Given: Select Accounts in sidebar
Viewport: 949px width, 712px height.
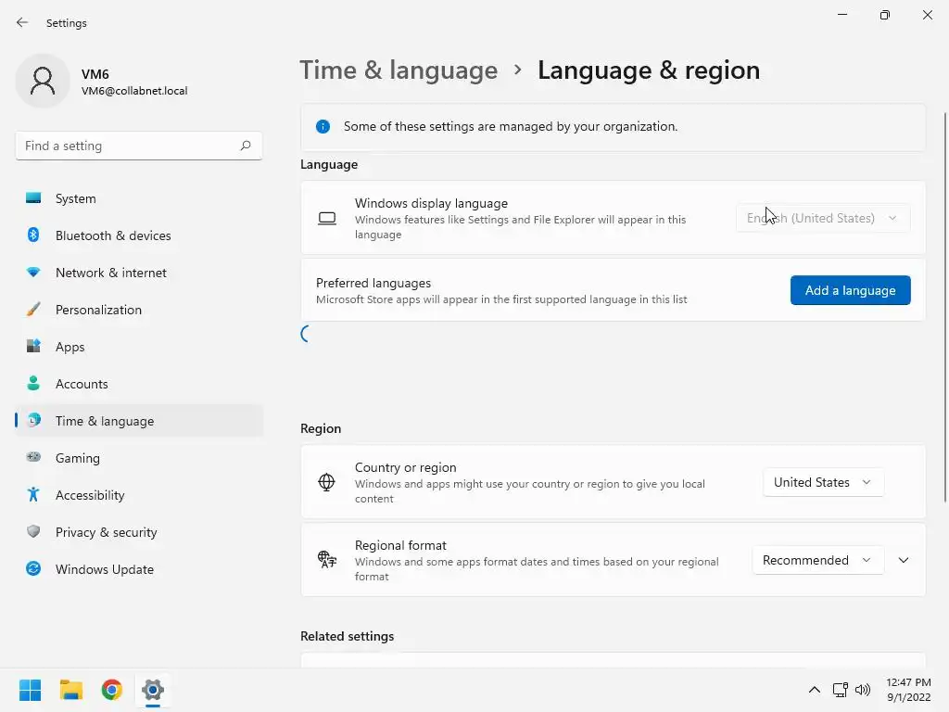Looking at the screenshot, I should (139, 384).
